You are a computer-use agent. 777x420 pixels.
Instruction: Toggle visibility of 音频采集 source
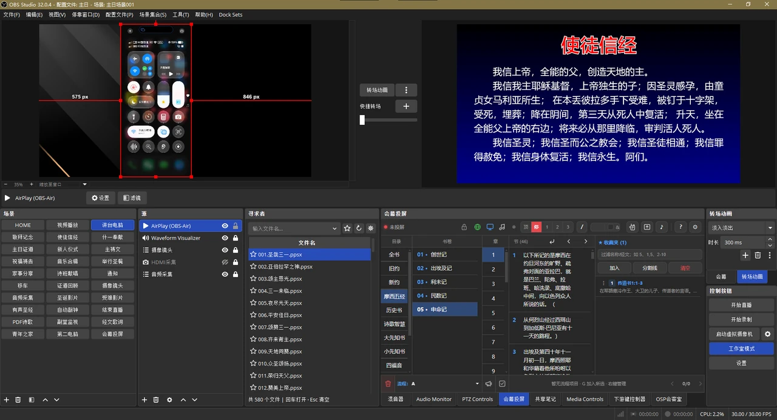coord(225,275)
